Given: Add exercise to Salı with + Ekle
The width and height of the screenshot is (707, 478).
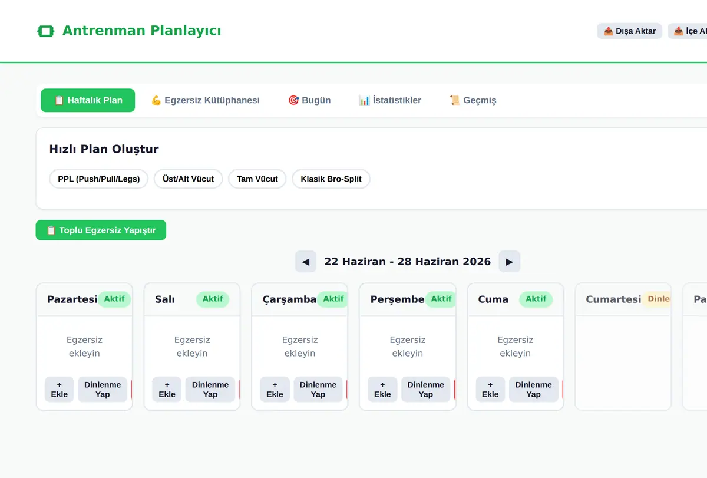Looking at the screenshot, I should [167, 390].
